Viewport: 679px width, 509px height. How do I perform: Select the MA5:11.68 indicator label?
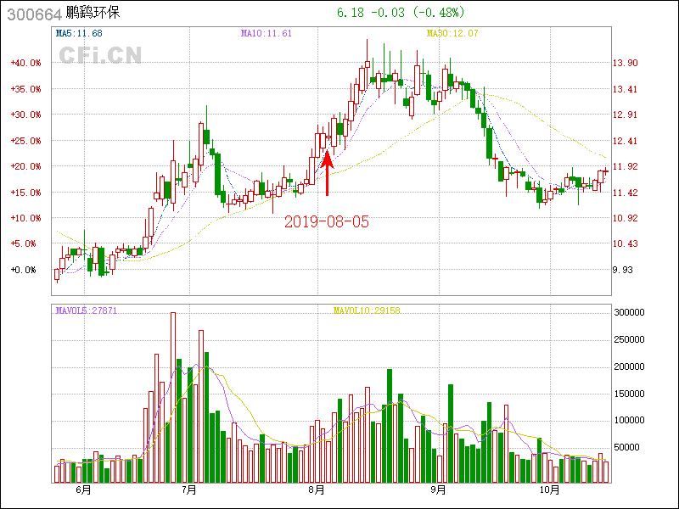coord(79,33)
